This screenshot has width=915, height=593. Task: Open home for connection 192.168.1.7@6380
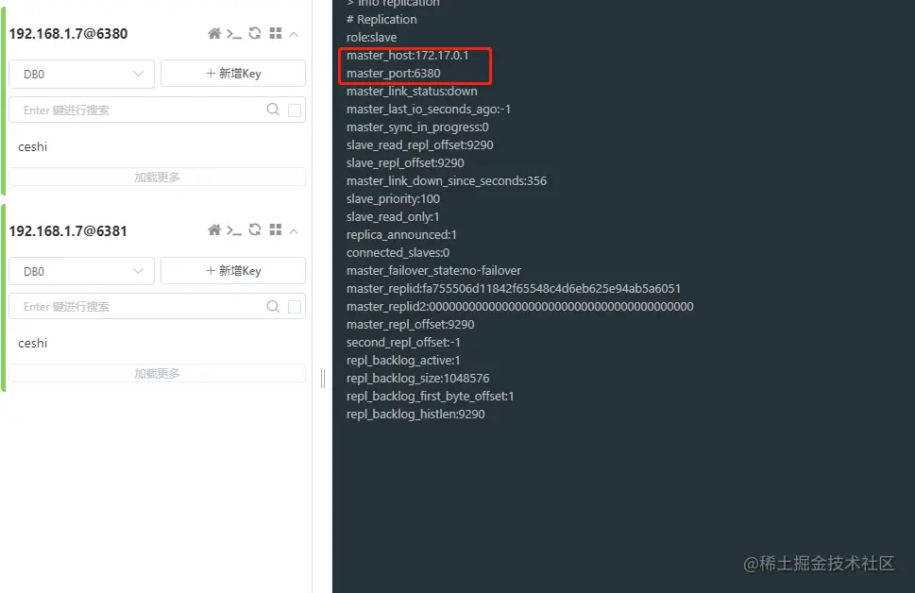click(x=214, y=33)
